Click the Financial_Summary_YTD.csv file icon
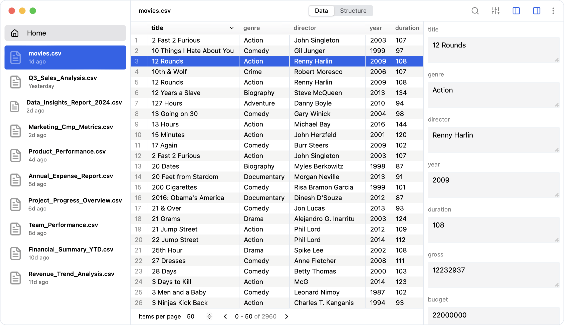 (16, 253)
